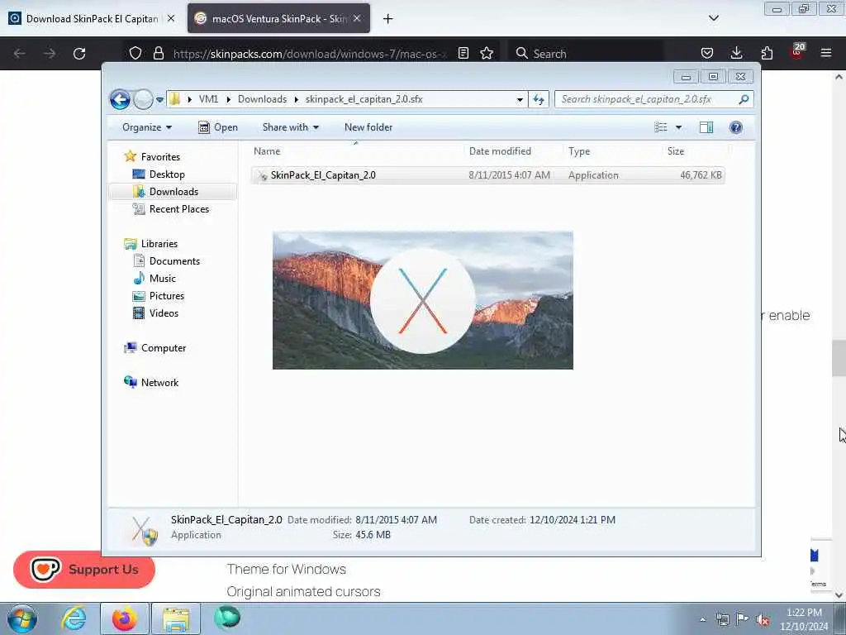The width and height of the screenshot is (846, 635).
Task: Click the folder icon in the address bar
Action: point(175,99)
